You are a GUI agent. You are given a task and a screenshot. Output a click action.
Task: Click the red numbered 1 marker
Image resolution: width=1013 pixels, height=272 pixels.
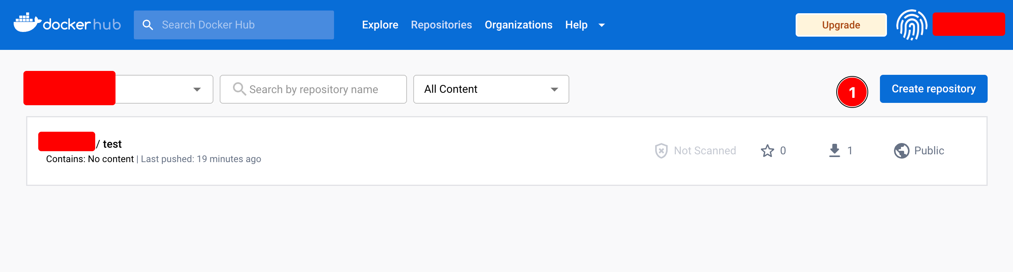coord(851,92)
